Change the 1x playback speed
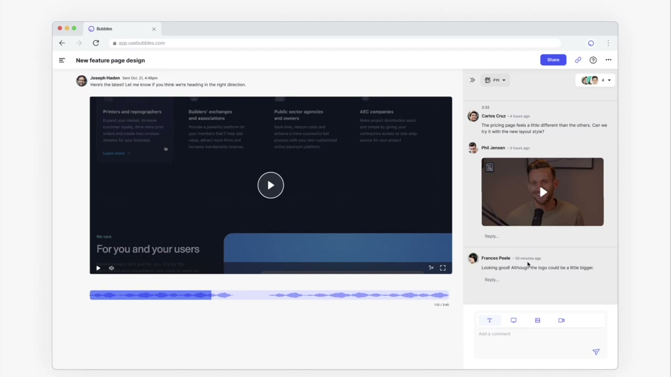 (431, 268)
